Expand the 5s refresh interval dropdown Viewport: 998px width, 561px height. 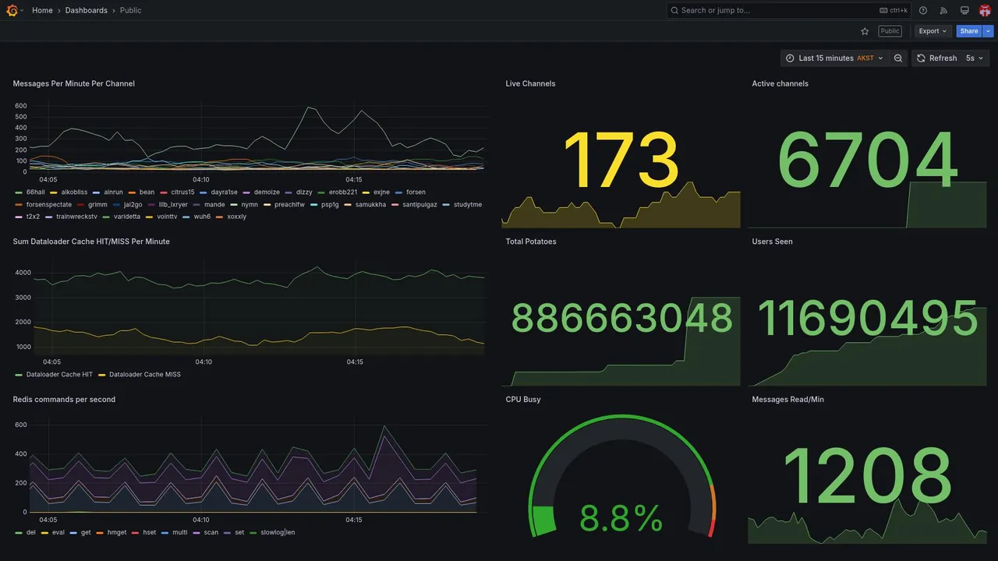(x=975, y=58)
